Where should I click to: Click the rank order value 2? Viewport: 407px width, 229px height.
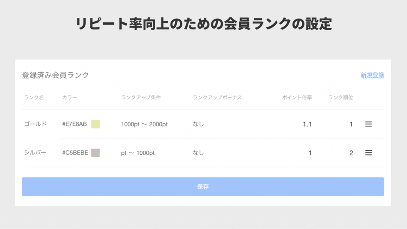pyautogui.click(x=351, y=153)
